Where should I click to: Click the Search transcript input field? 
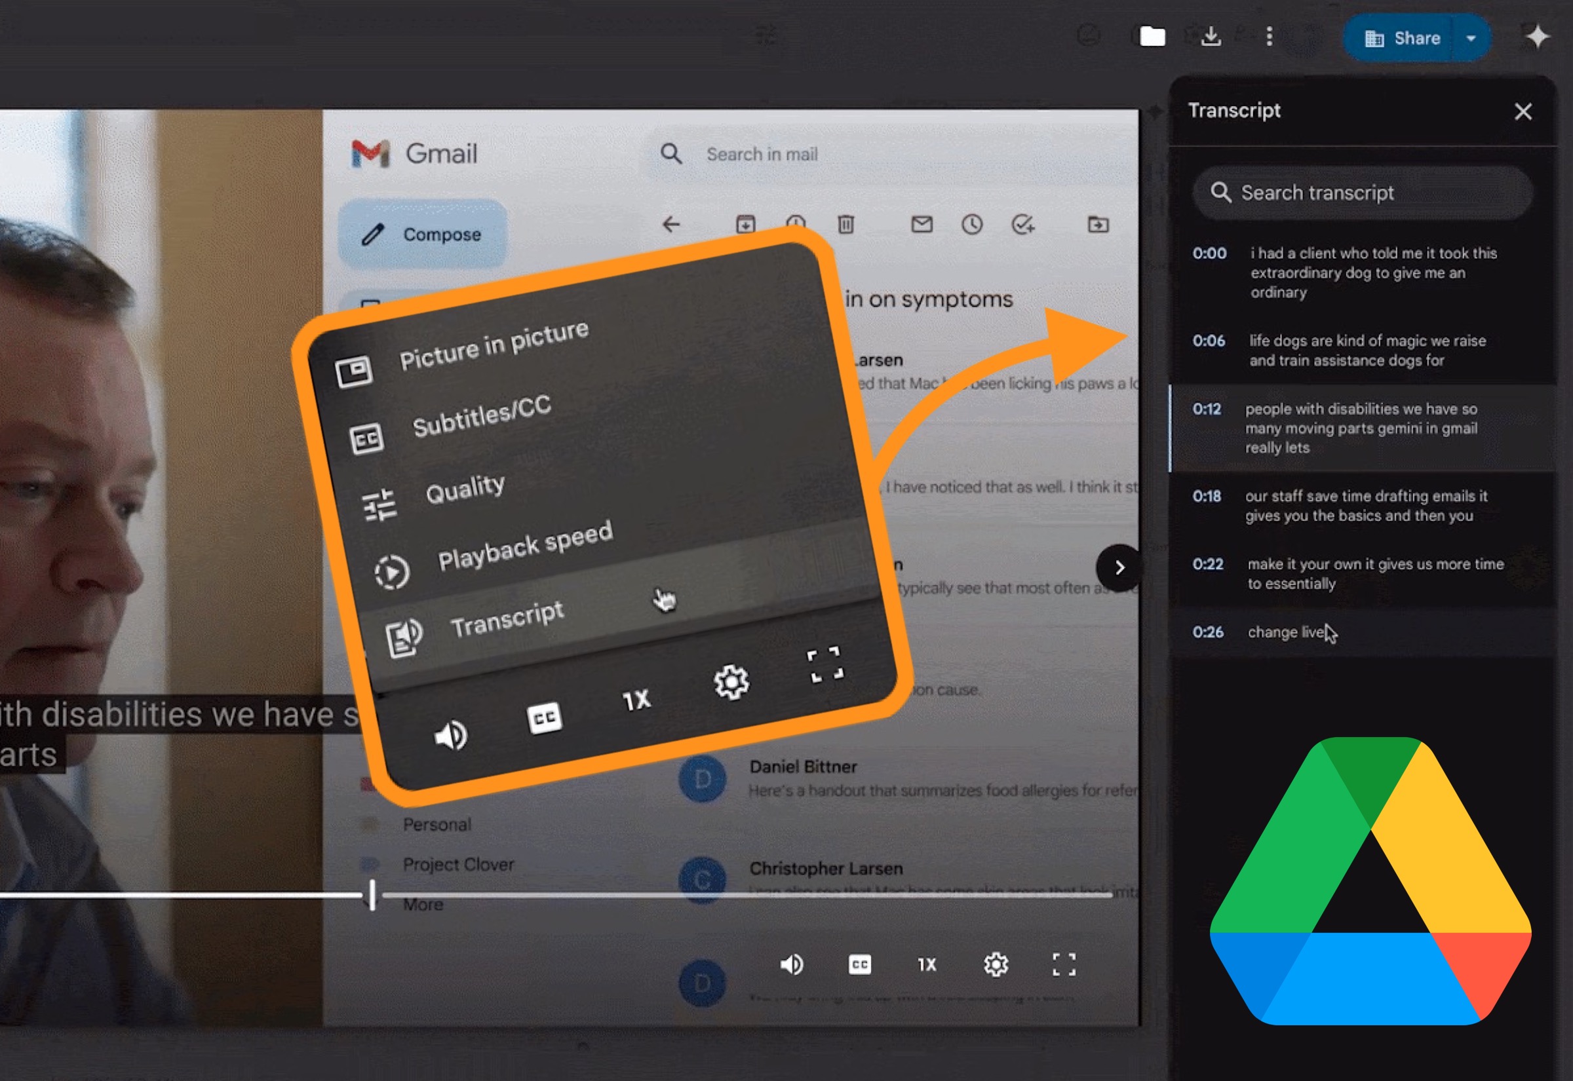click(x=1362, y=193)
